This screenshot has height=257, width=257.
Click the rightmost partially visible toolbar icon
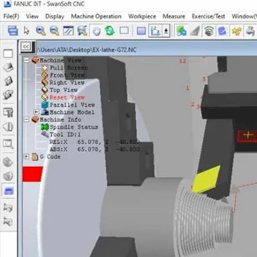pyautogui.click(x=251, y=31)
